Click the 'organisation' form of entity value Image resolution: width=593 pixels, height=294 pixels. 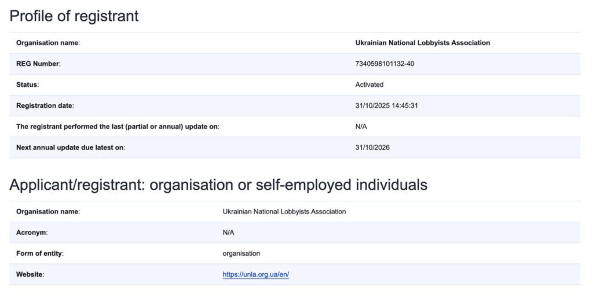pos(241,253)
